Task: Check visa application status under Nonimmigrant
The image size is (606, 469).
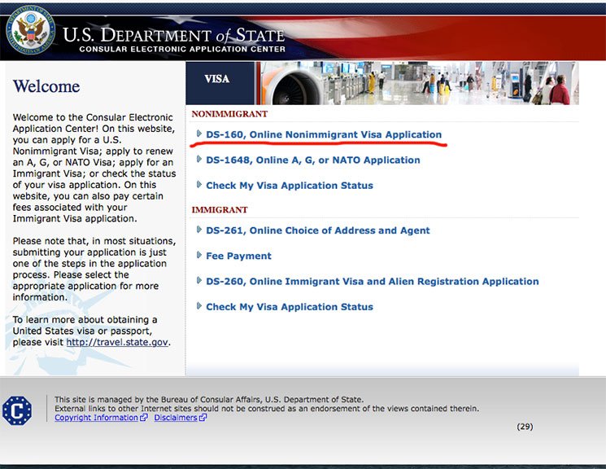Action: pyautogui.click(x=289, y=186)
